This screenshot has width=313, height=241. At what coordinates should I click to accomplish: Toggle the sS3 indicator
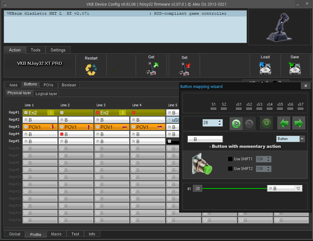(259, 109)
